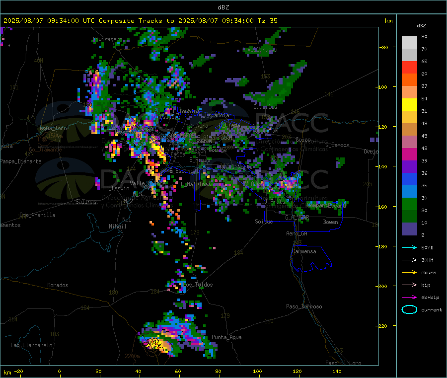This screenshot has height=378, width=447.
Task: Click the Lag.Llancanelo place label
Action: click(x=31, y=346)
